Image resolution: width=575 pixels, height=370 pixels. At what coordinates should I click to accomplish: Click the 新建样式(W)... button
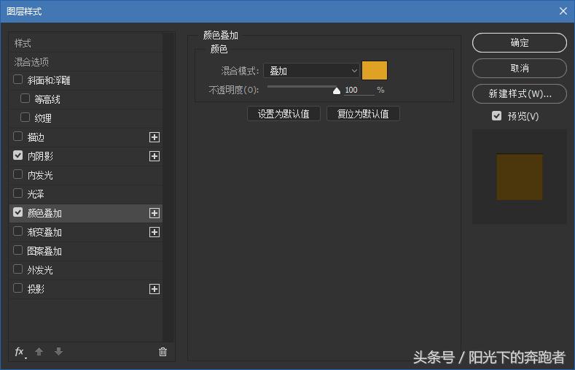point(520,94)
